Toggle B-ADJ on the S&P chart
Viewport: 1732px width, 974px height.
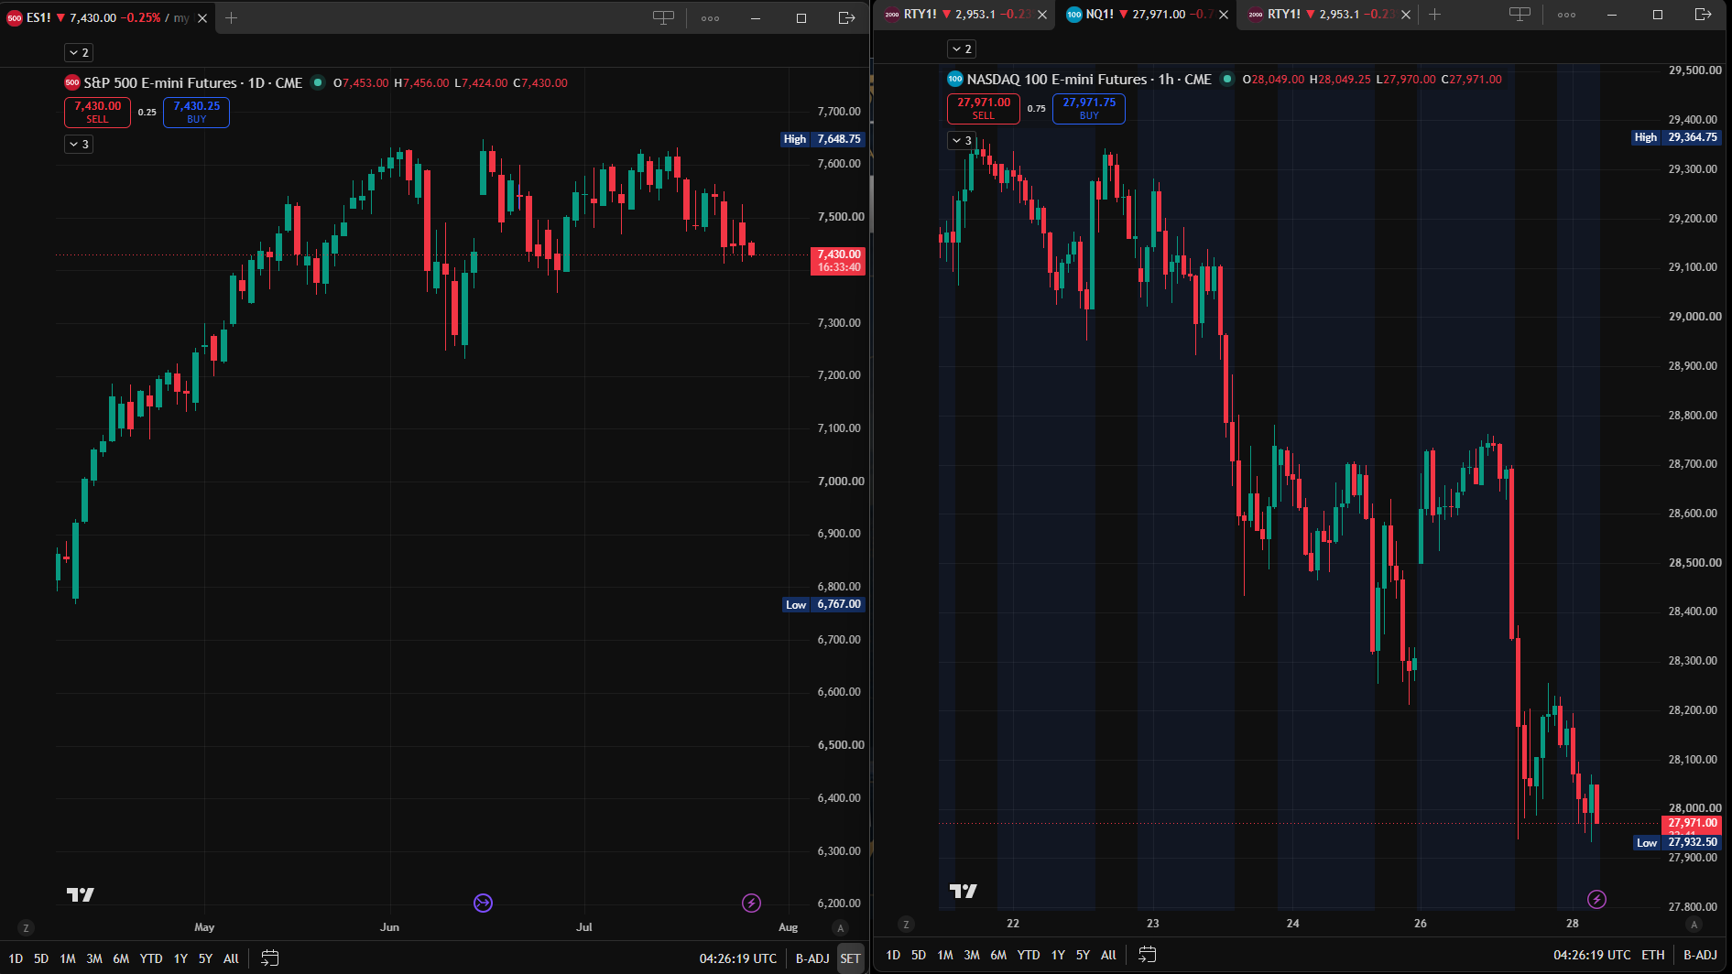click(x=812, y=958)
